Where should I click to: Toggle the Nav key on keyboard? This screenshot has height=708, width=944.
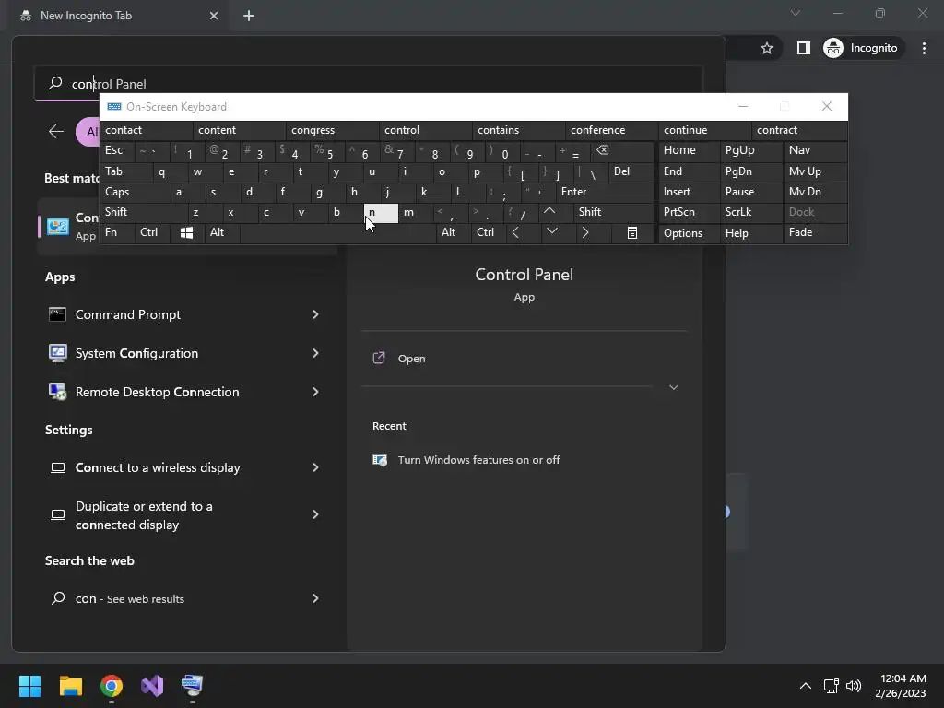tap(816, 150)
